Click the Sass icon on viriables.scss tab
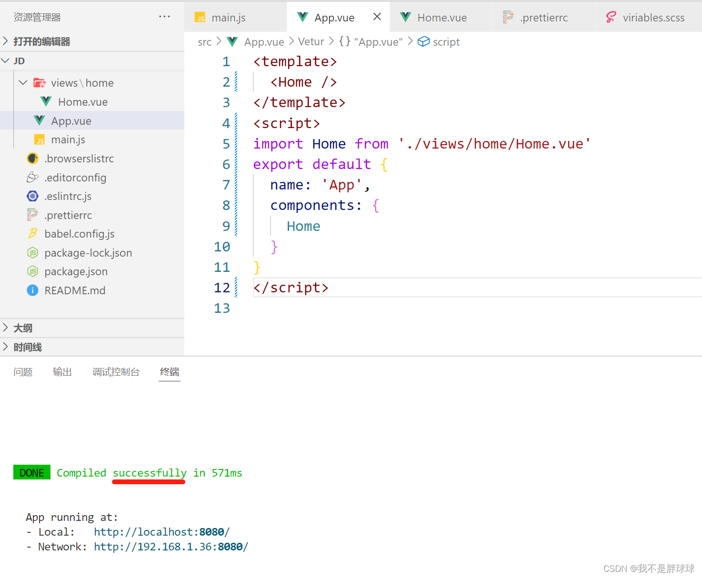Image resolution: width=702 pixels, height=578 pixels. [611, 17]
